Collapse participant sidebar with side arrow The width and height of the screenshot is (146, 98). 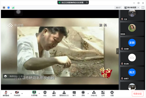[117, 51]
